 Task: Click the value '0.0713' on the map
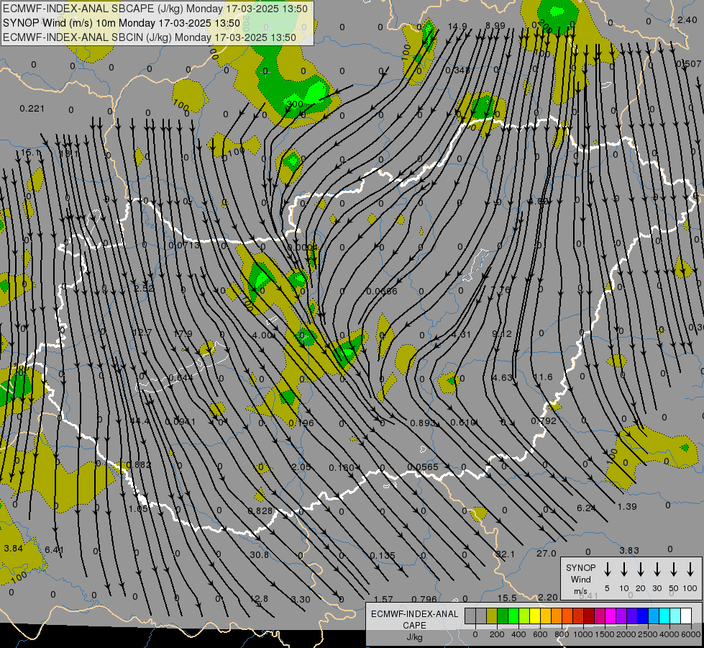click(184, 245)
